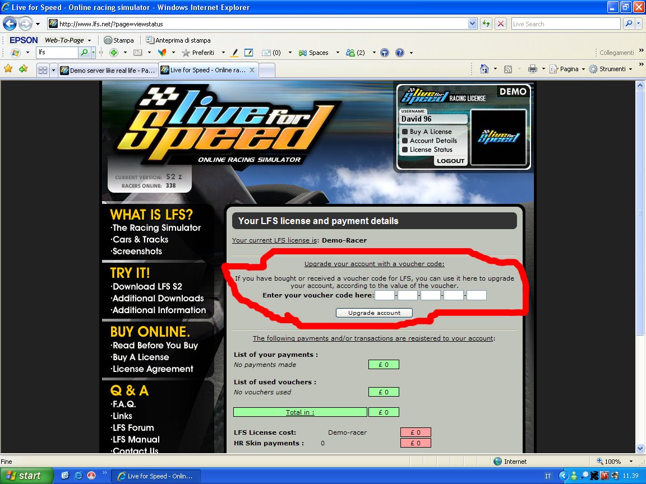Open the form fill icon in Live toolbar
Viewport: 646px width, 484px height.
pos(138,53)
